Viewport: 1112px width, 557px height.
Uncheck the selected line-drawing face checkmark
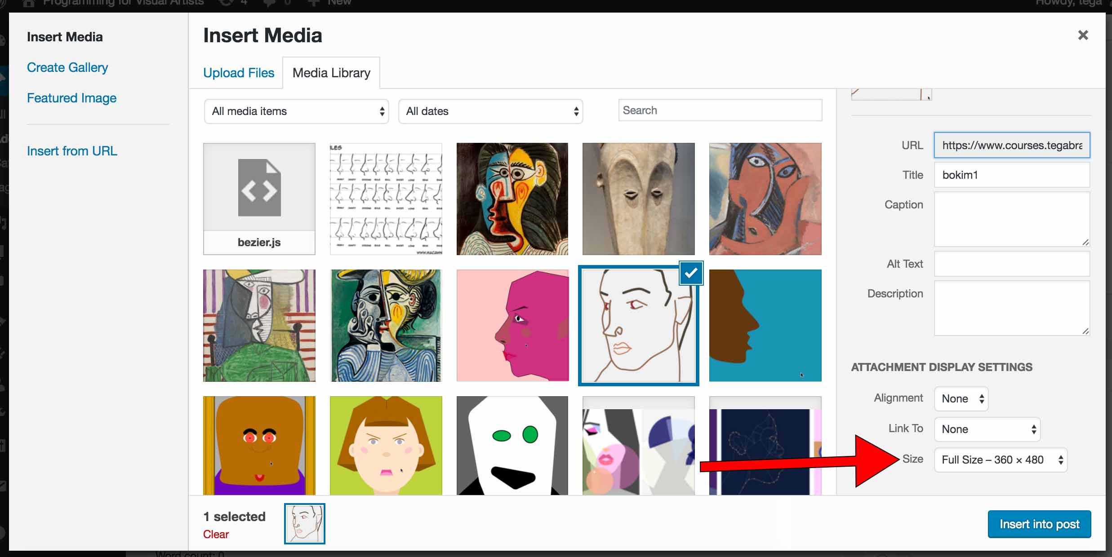tap(691, 273)
